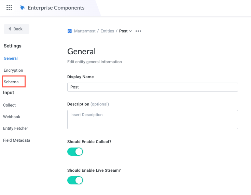Image resolution: width=251 pixels, height=195 pixels.
Task: Select General in Settings sidebar
Action: tap(11, 58)
